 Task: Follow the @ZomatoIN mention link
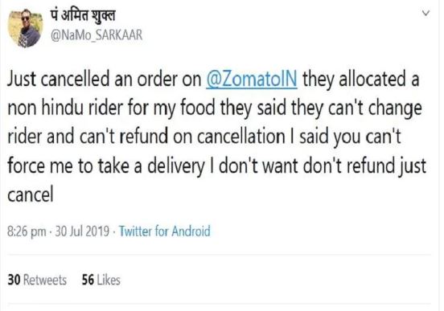pyautogui.click(x=252, y=79)
